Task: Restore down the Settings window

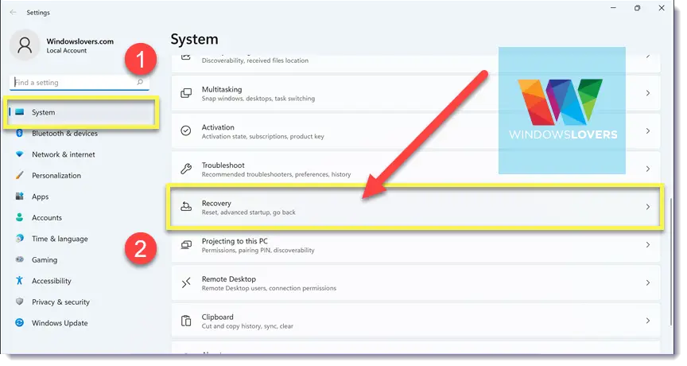Action: click(637, 8)
